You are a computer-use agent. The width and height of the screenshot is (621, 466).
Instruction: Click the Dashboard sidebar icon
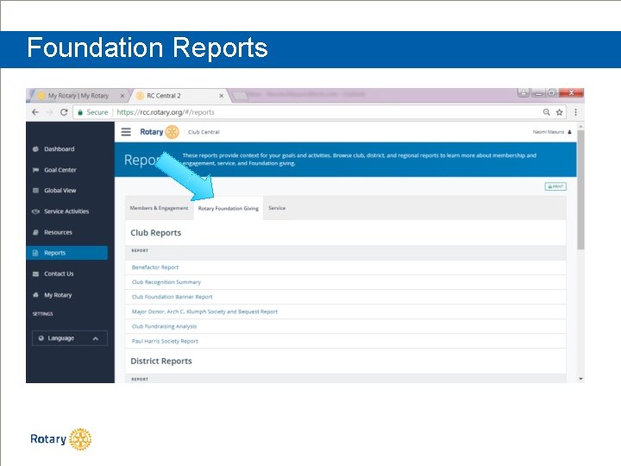(35, 149)
